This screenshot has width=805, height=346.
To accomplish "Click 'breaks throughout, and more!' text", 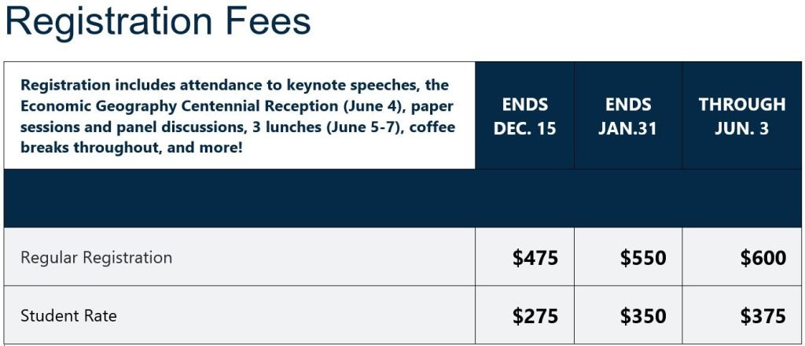I will (x=130, y=146).
